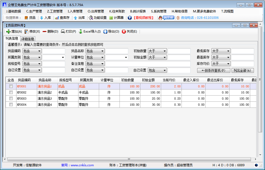Click the horizontal scrollbar below the table
Image resolution: width=265 pixels, height=170 pixels.
129,159
